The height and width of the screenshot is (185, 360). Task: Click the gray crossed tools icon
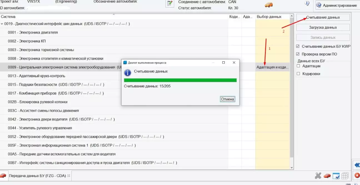click(318, 176)
